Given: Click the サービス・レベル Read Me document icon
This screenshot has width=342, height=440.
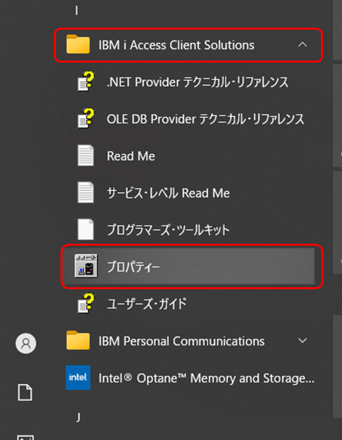Looking at the screenshot, I should point(85,192).
